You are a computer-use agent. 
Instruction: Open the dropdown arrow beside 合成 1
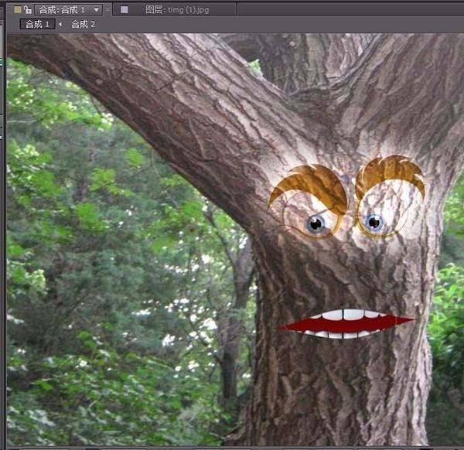tap(96, 10)
